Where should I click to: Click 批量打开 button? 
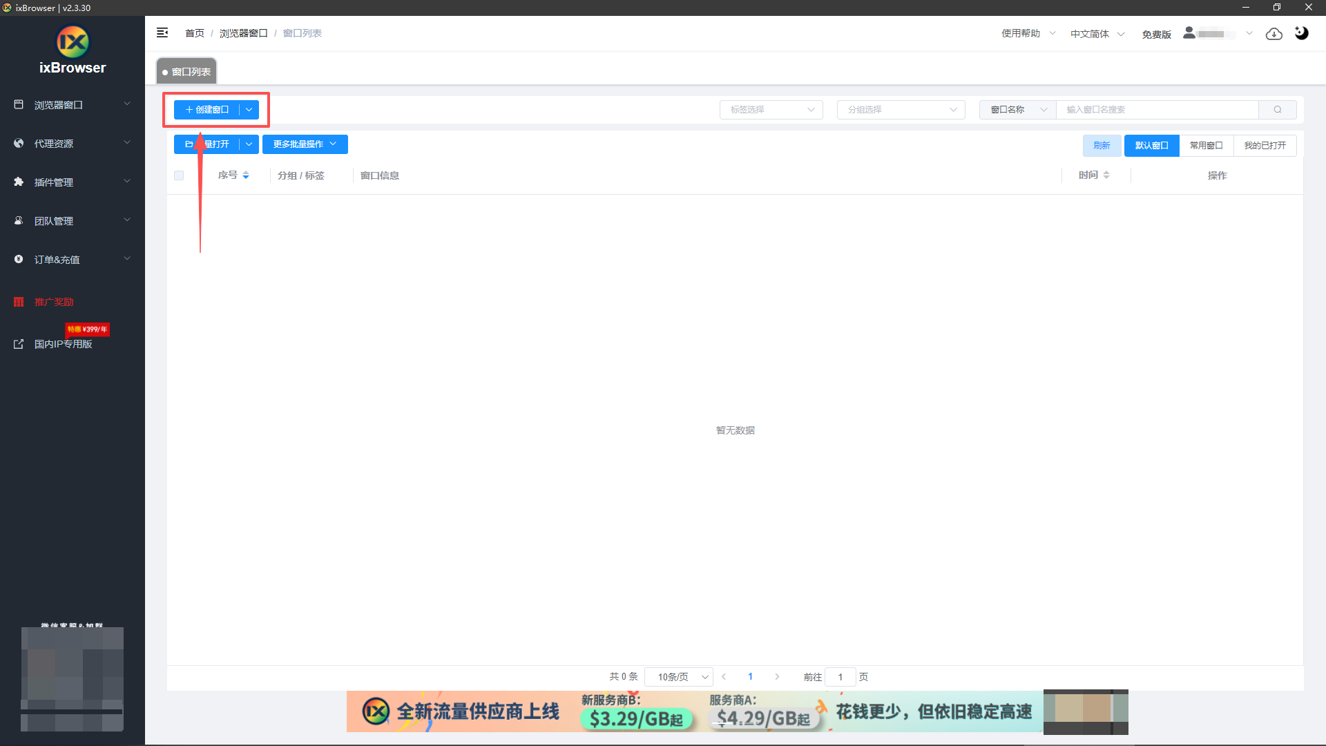(x=206, y=144)
